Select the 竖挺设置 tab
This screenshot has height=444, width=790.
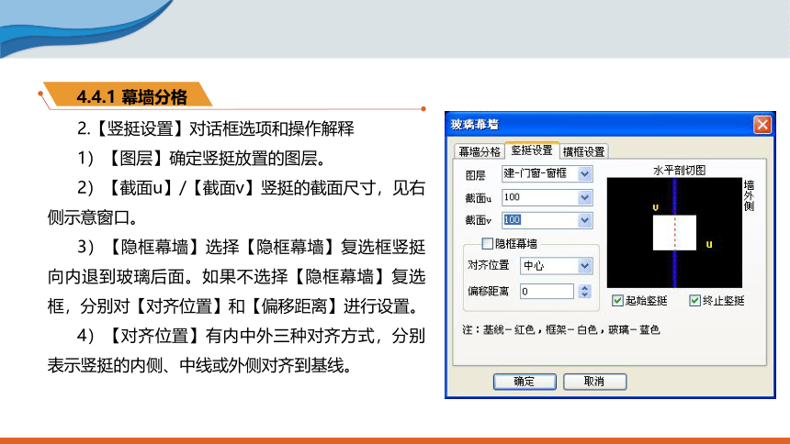(x=532, y=150)
